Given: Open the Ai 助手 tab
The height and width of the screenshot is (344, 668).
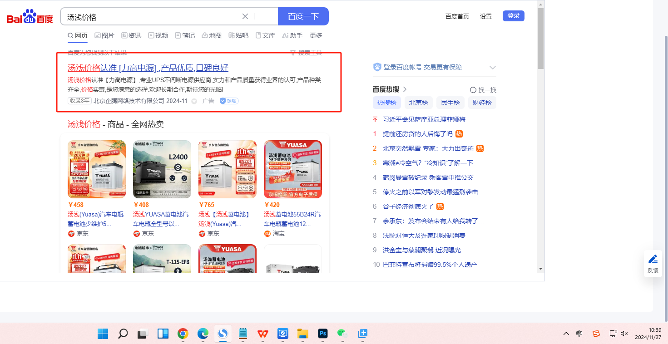Looking at the screenshot, I should click(292, 35).
